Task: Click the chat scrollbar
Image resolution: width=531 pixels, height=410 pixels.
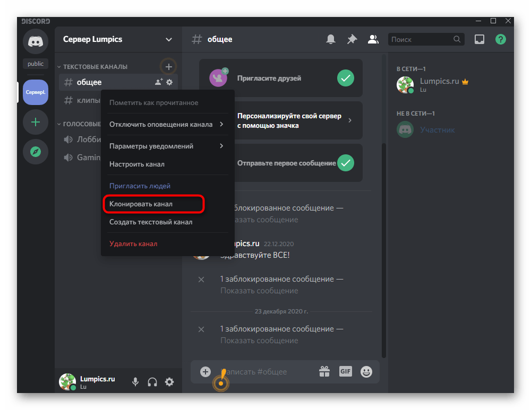Action: [384, 250]
